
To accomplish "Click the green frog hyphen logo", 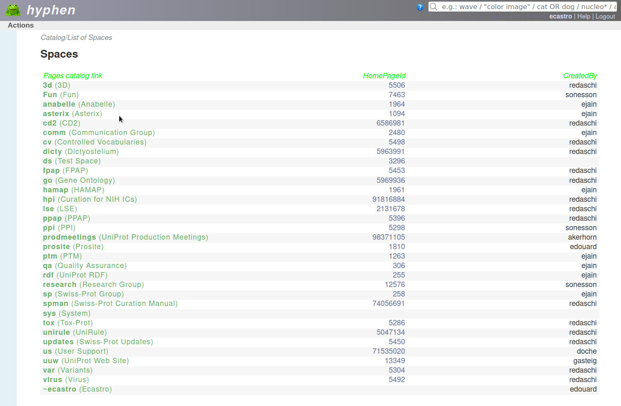I will pos(13,10).
